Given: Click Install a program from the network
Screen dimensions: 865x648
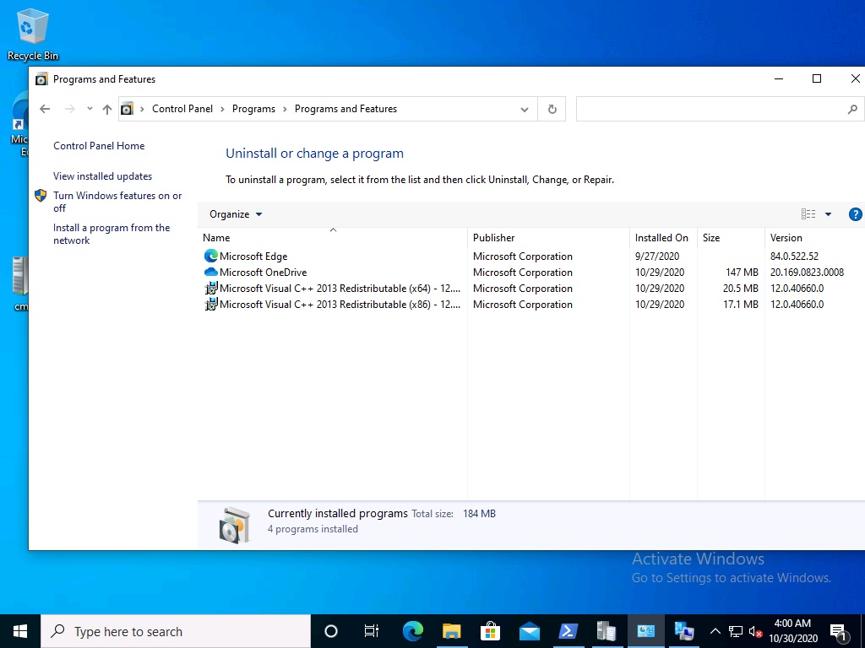Looking at the screenshot, I should (x=112, y=235).
